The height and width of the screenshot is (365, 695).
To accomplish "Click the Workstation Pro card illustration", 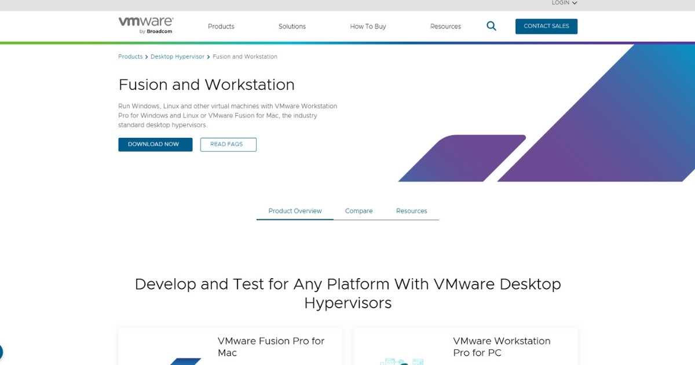I will click(x=402, y=361).
